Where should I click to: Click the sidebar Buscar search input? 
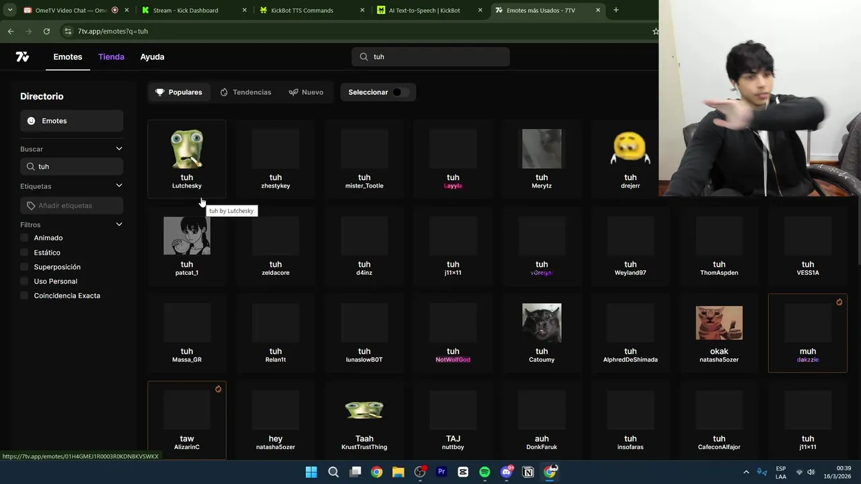71,167
